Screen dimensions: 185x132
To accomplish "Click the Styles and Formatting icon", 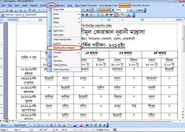I will point(2,15).
